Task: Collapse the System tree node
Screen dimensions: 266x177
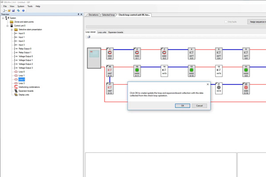Action: pos(3,18)
